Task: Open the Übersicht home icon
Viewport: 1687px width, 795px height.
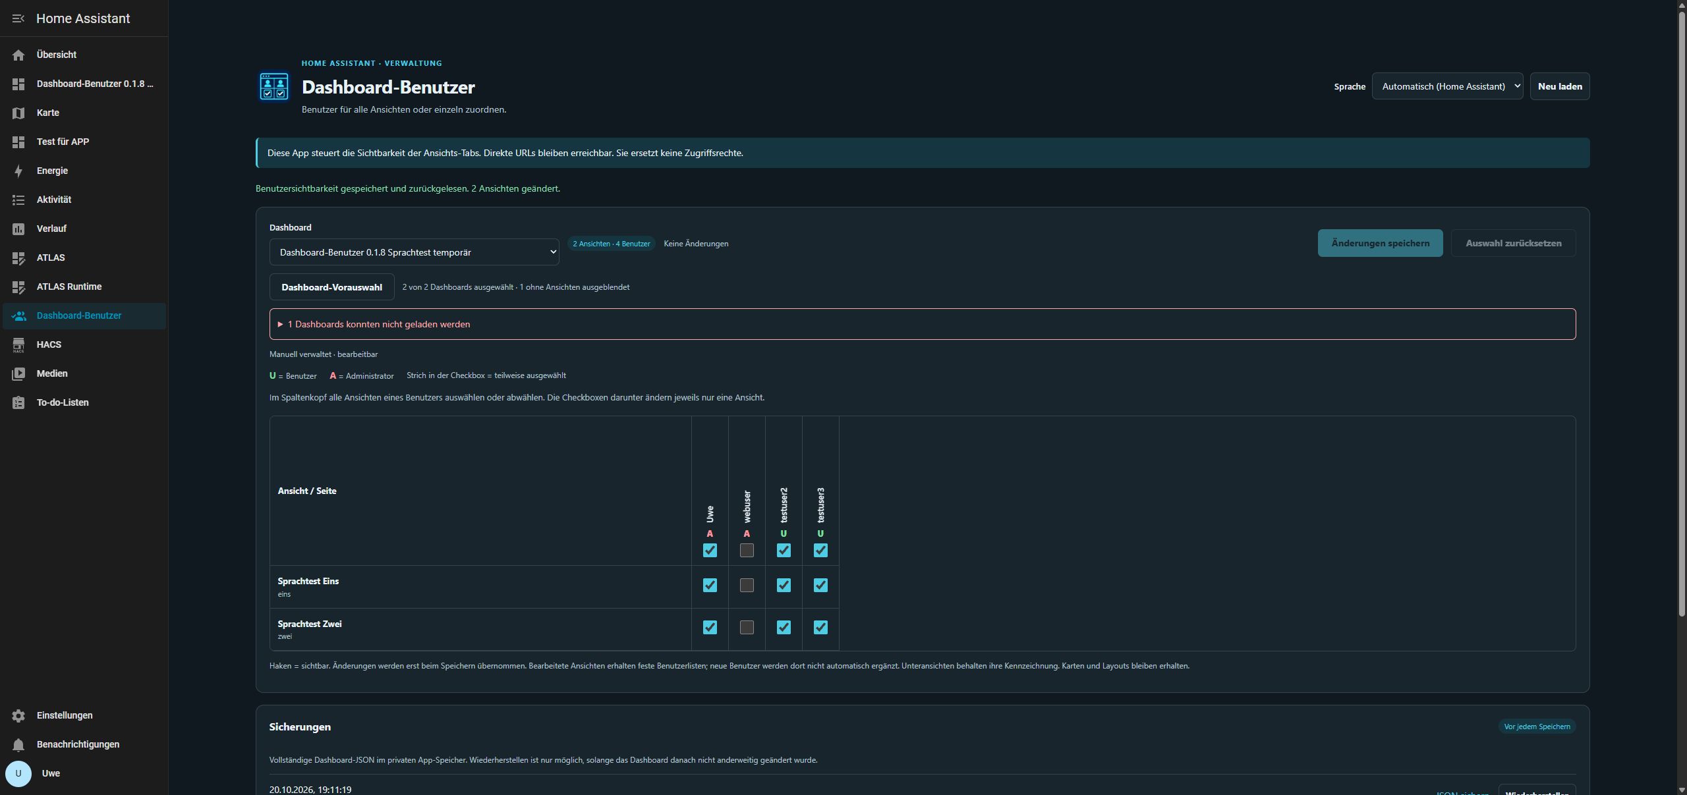Action: point(18,55)
